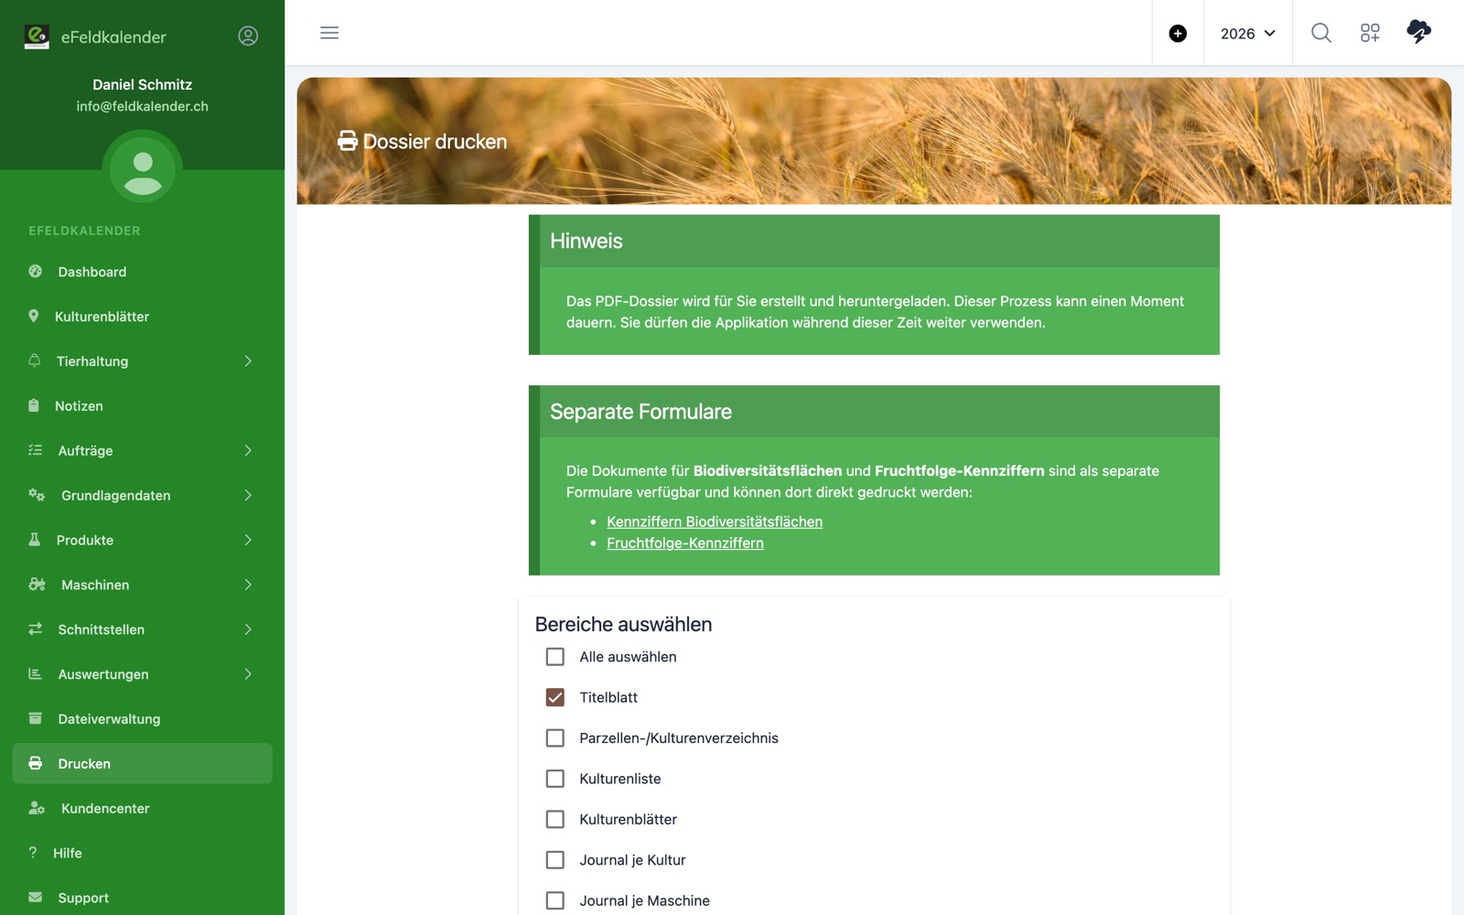
Task: Expand the Produkte submenu chevron
Action: (248, 540)
